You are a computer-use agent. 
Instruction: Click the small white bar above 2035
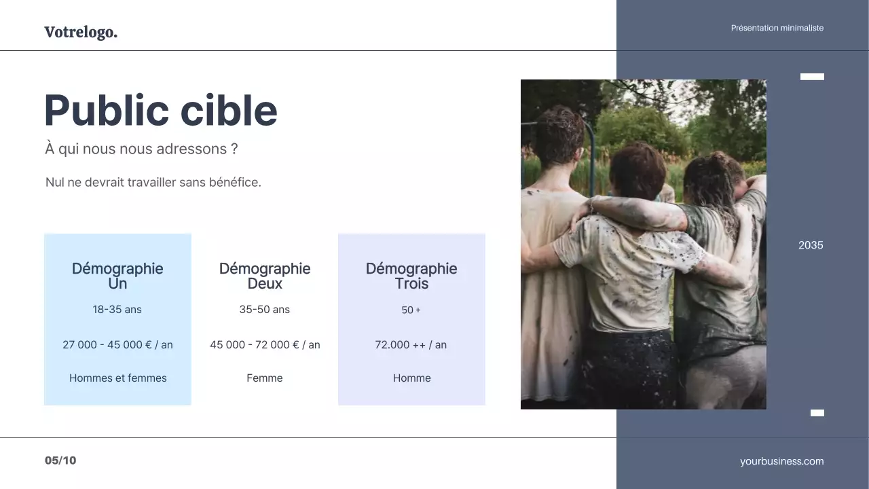click(812, 77)
